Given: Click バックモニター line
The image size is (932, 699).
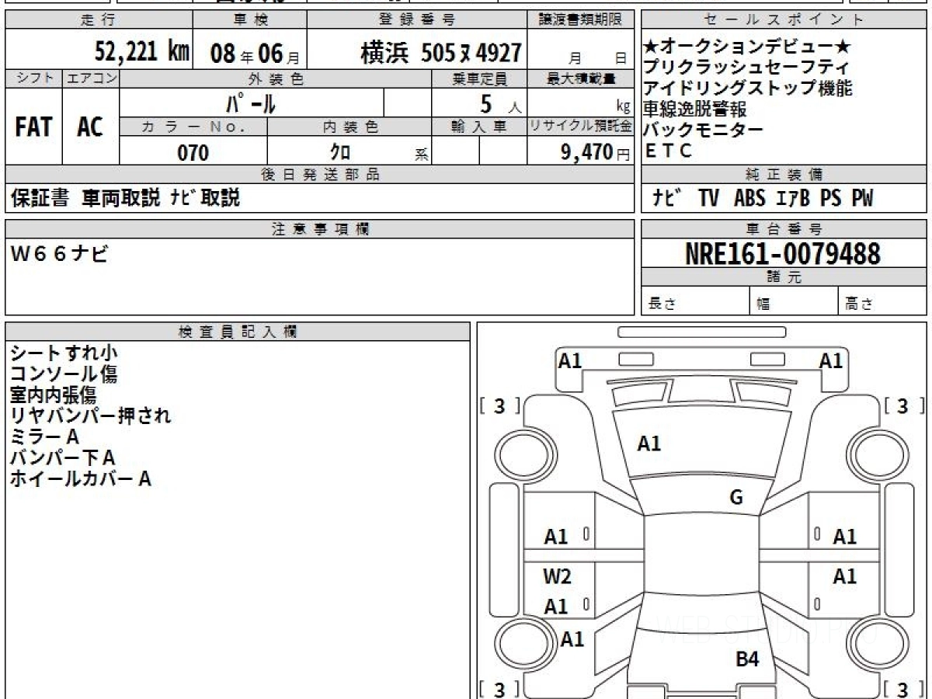Looking at the screenshot, I should 703,130.
